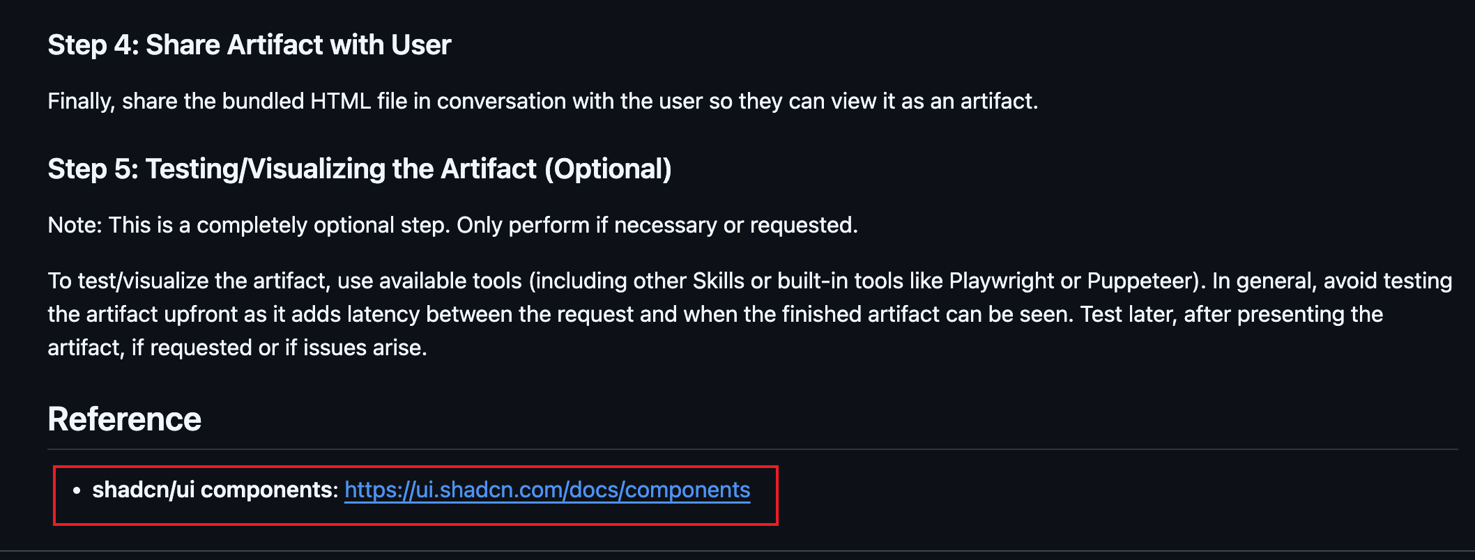Click the "Note: This is a completely optional" line
The image size is (1475, 560).
click(x=250, y=226)
